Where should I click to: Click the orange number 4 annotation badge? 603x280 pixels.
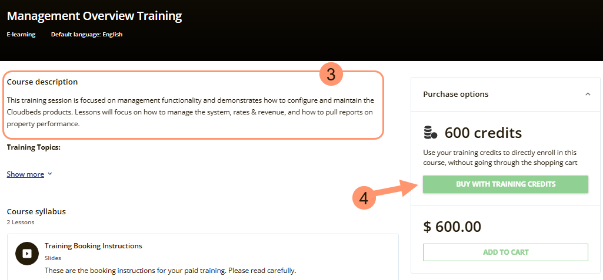pos(364,198)
